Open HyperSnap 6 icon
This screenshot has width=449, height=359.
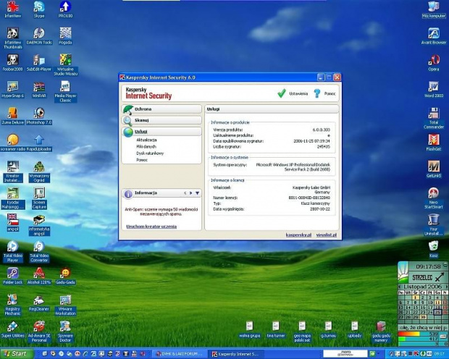12,89
